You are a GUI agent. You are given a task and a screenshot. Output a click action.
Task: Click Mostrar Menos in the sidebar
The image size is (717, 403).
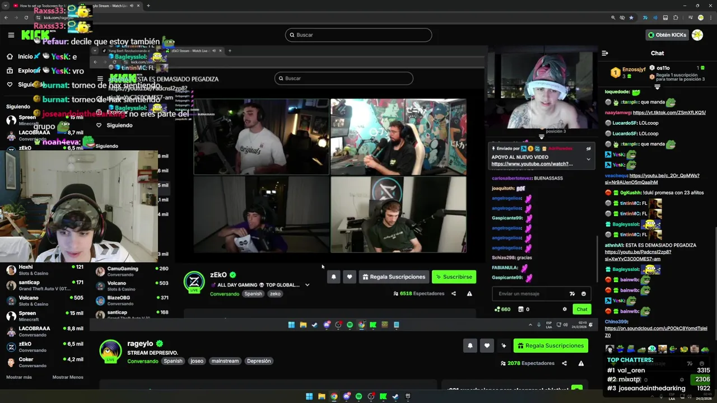68,377
